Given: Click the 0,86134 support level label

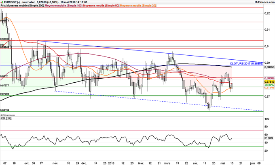Looking at the screenshot, I should 5,110.
